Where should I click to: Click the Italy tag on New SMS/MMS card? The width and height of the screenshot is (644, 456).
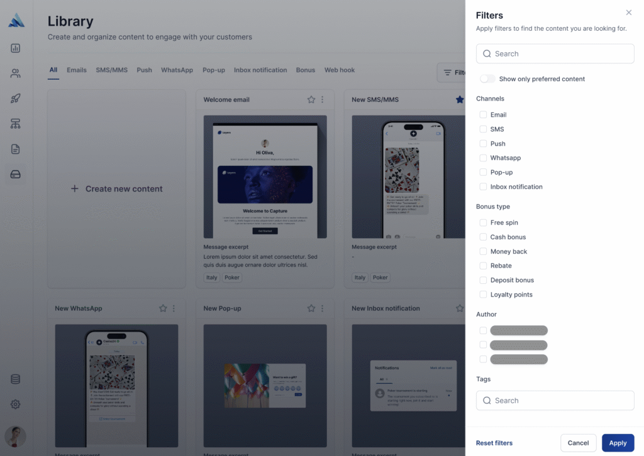(360, 278)
